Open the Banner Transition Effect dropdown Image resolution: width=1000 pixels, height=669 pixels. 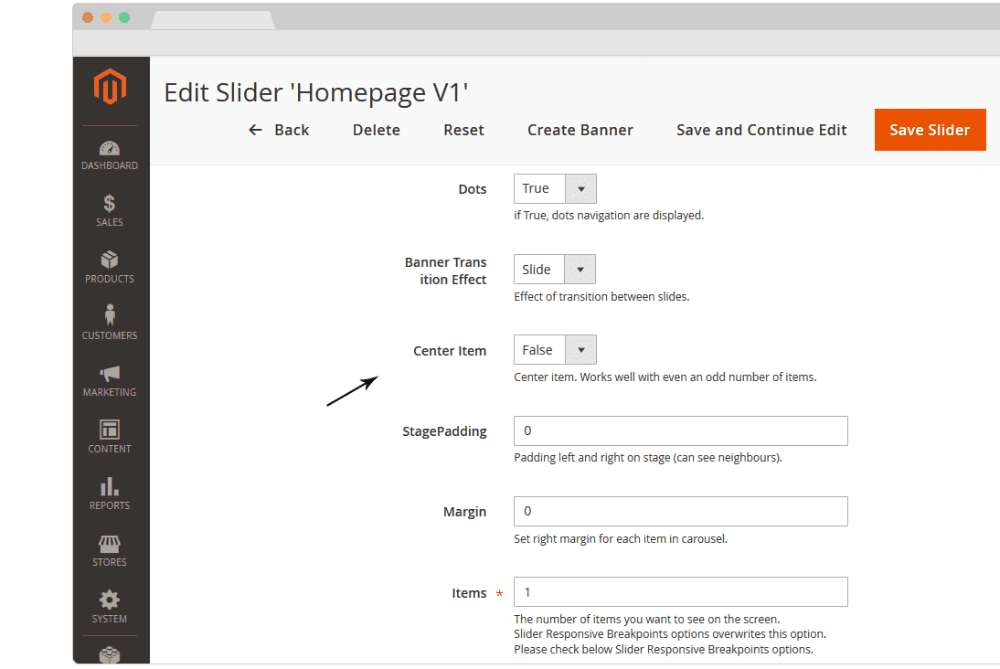tap(555, 269)
